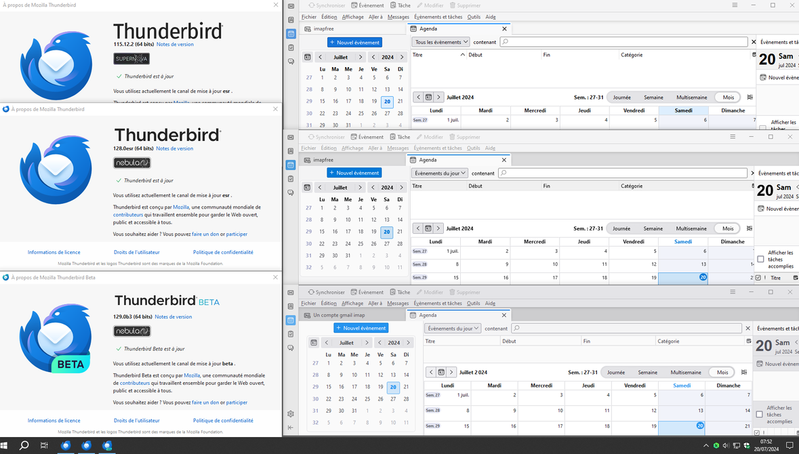The image size is (799, 454).
Task: Open Mail space icon in top window sidebar
Action: pyautogui.click(x=291, y=6)
